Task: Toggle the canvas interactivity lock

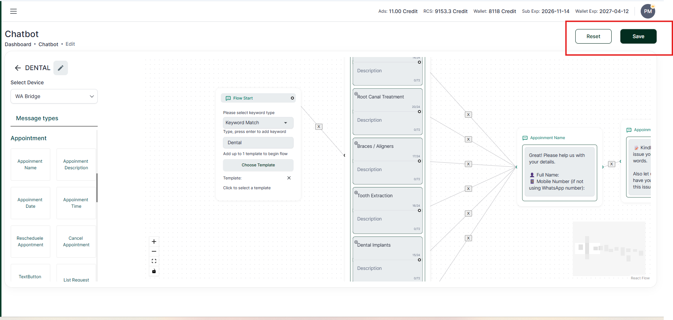Action: 154,271
